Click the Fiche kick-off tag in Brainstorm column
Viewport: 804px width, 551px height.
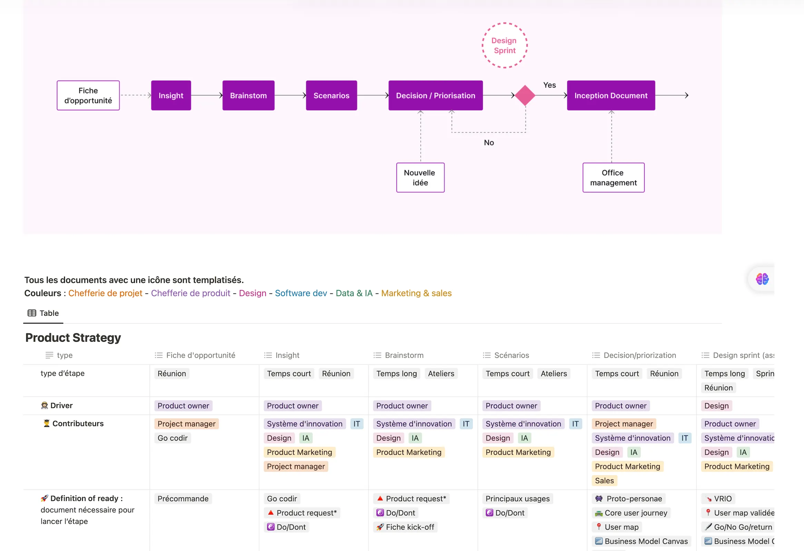click(x=405, y=527)
